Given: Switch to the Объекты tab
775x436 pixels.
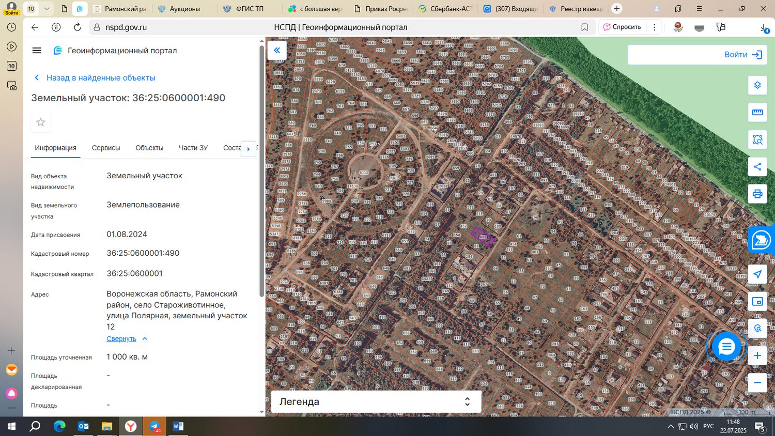Looking at the screenshot, I should [x=149, y=148].
